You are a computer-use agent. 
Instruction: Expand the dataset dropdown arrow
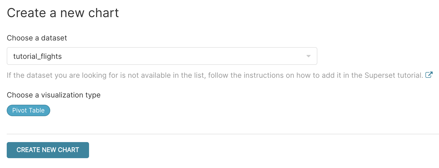pyautogui.click(x=308, y=56)
